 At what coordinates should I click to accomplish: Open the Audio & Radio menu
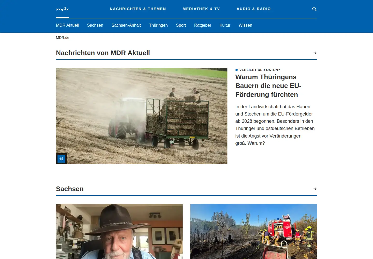254,9
